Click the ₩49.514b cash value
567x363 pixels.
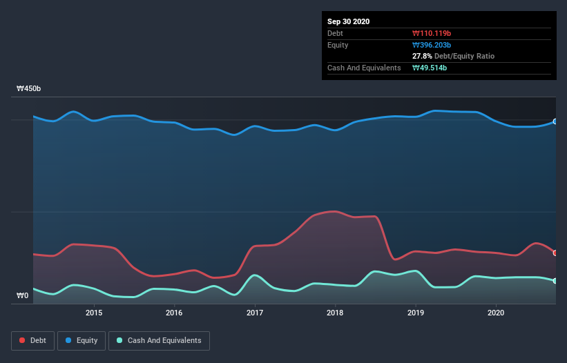430,68
